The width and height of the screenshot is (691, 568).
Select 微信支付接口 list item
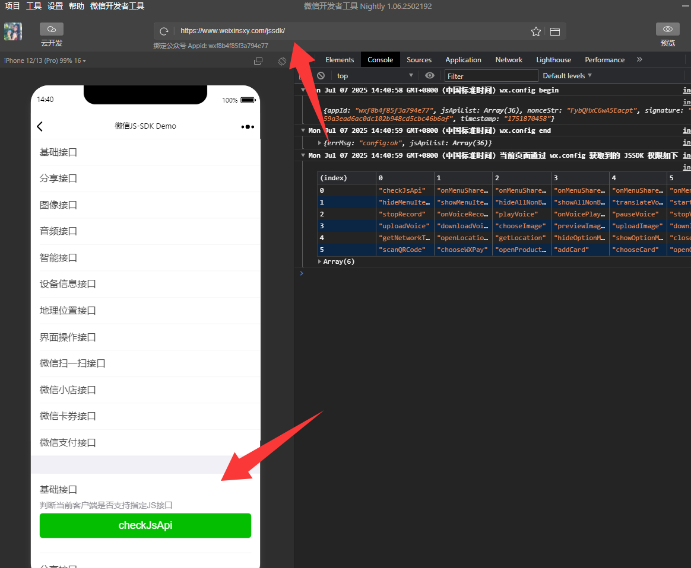tap(145, 443)
